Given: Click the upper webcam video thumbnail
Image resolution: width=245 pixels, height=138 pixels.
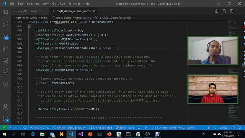Looking at the screenshot, I should pos(213,51).
